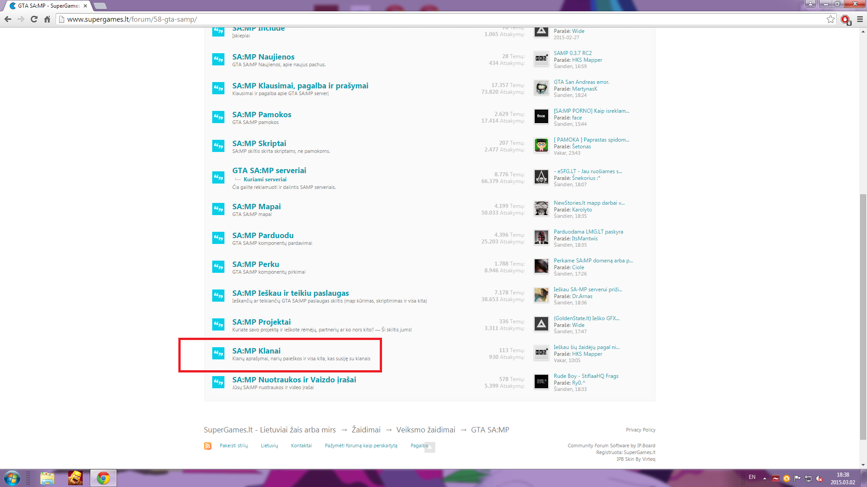Click Pakeisti stilių in footer

point(233,446)
